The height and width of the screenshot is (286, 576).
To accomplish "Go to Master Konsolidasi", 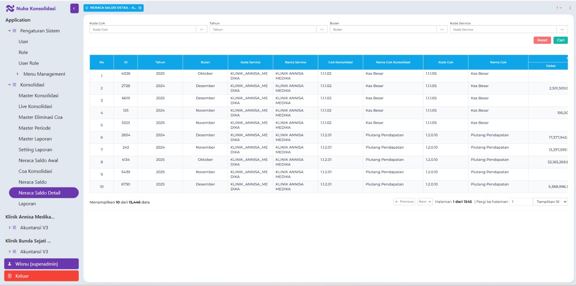I will coord(39,95).
